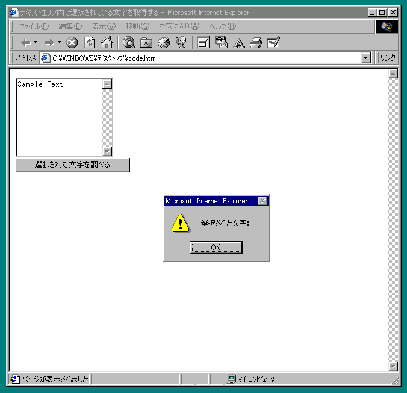
Task: Click the リンク links bar label
Action: coord(388,58)
